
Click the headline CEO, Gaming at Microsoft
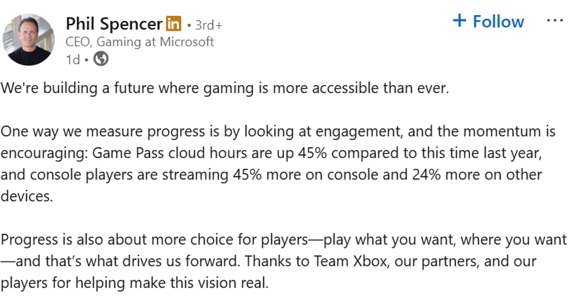pyautogui.click(x=140, y=42)
